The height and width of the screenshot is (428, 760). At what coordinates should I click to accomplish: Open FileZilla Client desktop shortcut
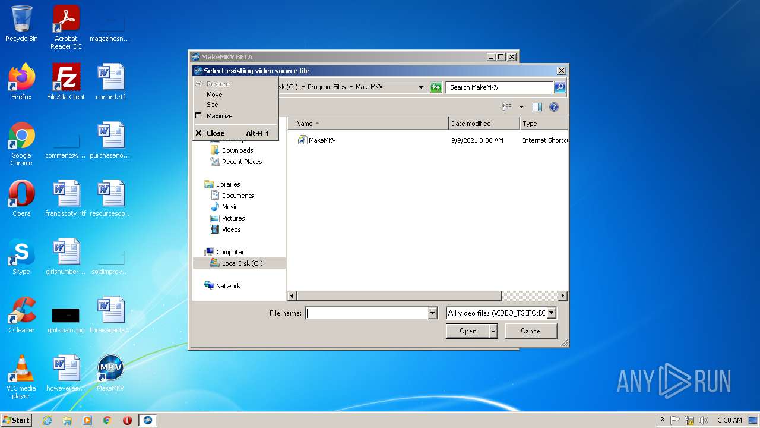tap(66, 81)
